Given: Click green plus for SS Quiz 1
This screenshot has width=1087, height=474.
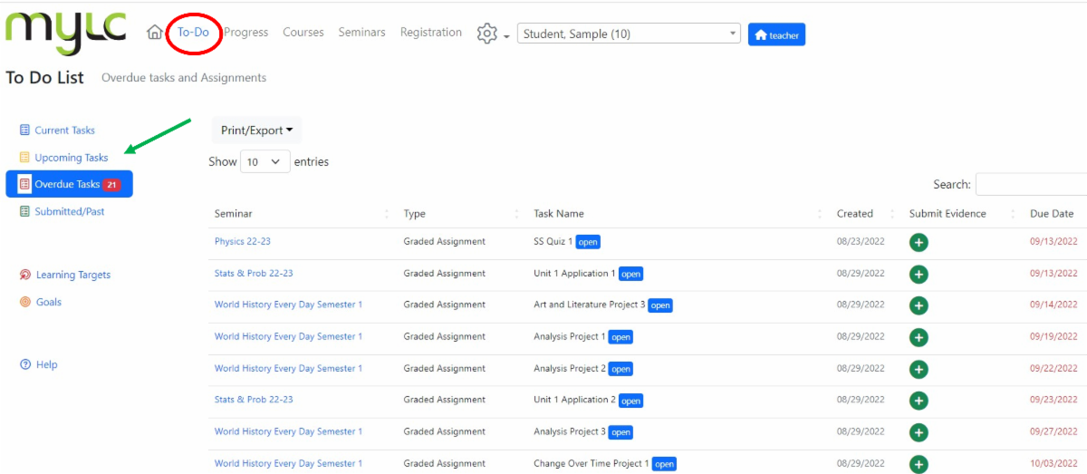Looking at the screenshot, I should click(919, 242).
